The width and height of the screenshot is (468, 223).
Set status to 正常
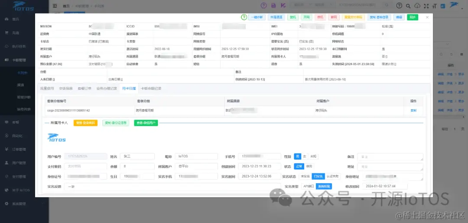(299, 166)
